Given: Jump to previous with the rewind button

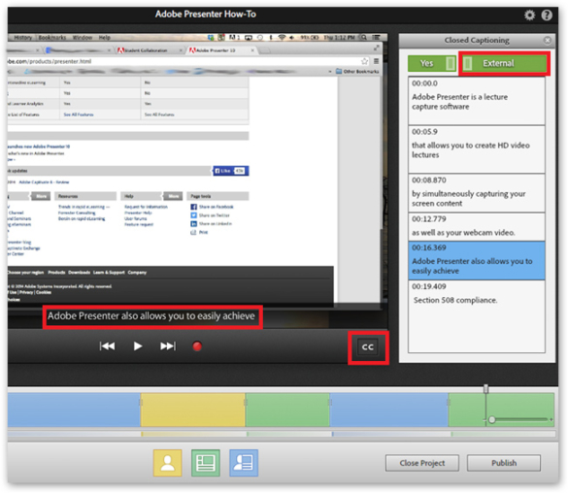Looking at the screenshot, I should click(x=107, y=346).
